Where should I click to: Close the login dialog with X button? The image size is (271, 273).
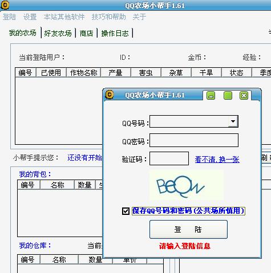click(x=244, y=95)
